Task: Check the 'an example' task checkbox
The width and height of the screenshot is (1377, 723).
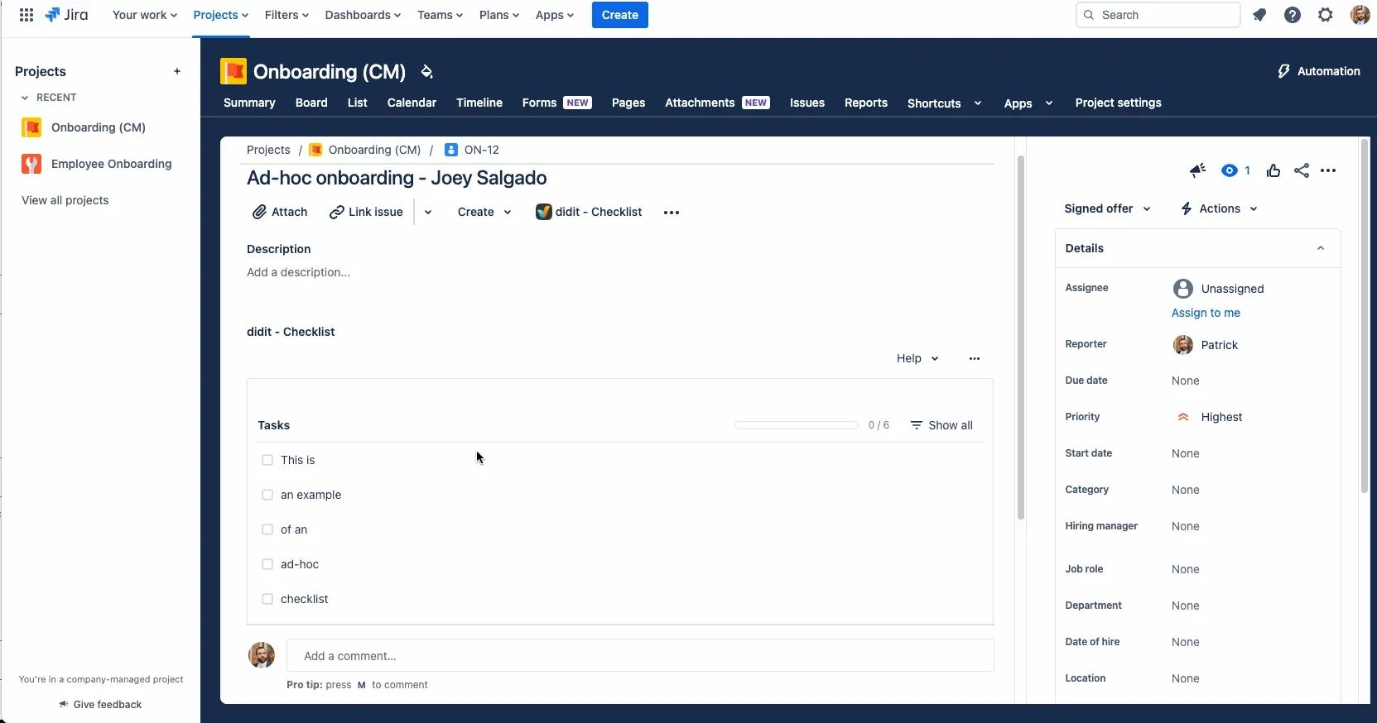Action: (267, 495)
